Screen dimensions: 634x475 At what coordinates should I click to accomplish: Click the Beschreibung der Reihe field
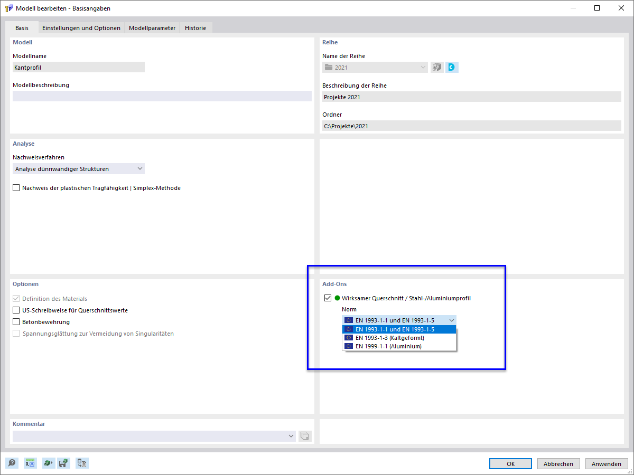point(472,97)
